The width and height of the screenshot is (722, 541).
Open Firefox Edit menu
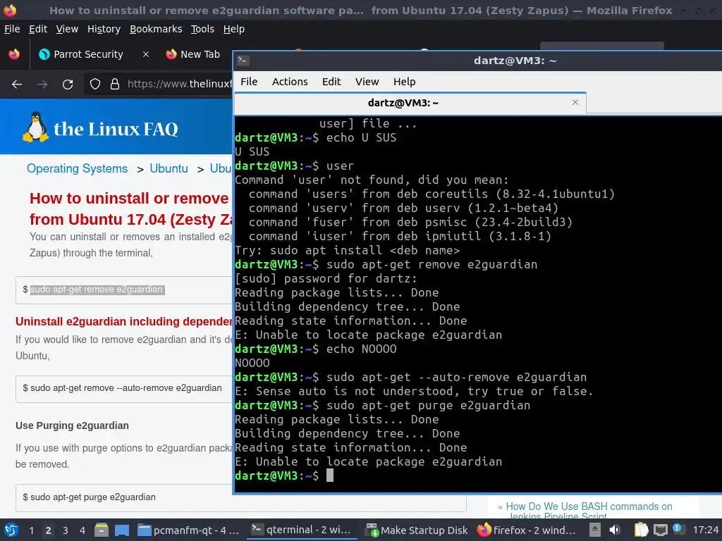(38, 29)
